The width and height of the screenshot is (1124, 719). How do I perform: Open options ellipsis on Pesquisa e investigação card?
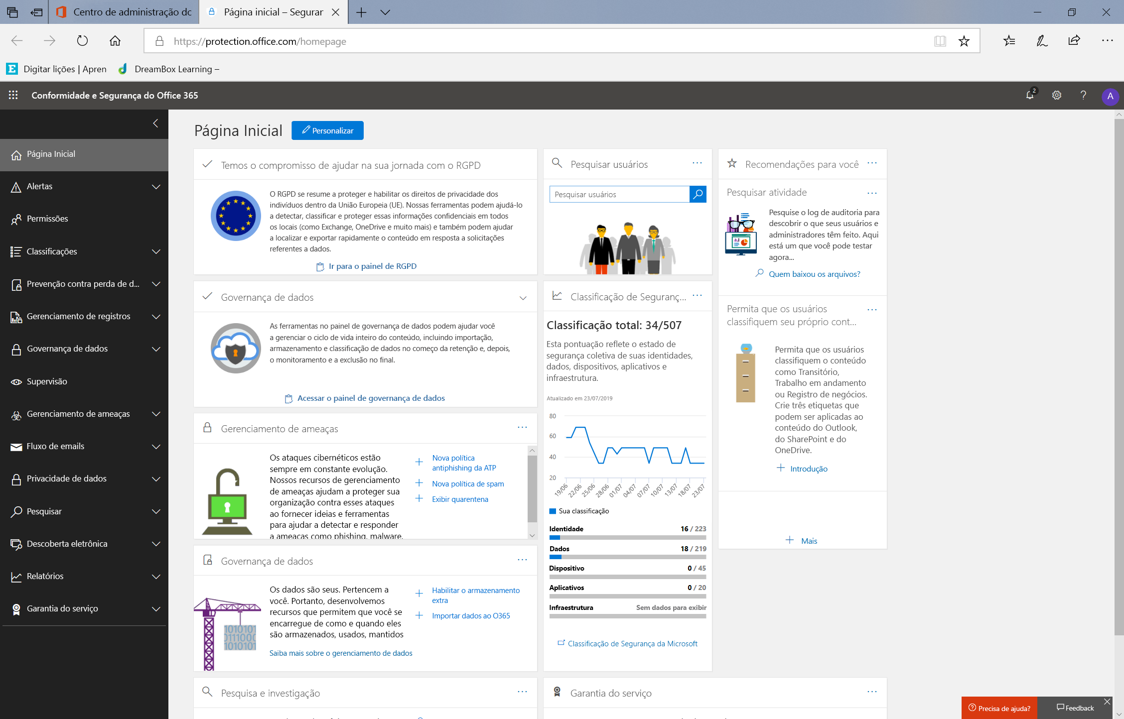(522, 692)
